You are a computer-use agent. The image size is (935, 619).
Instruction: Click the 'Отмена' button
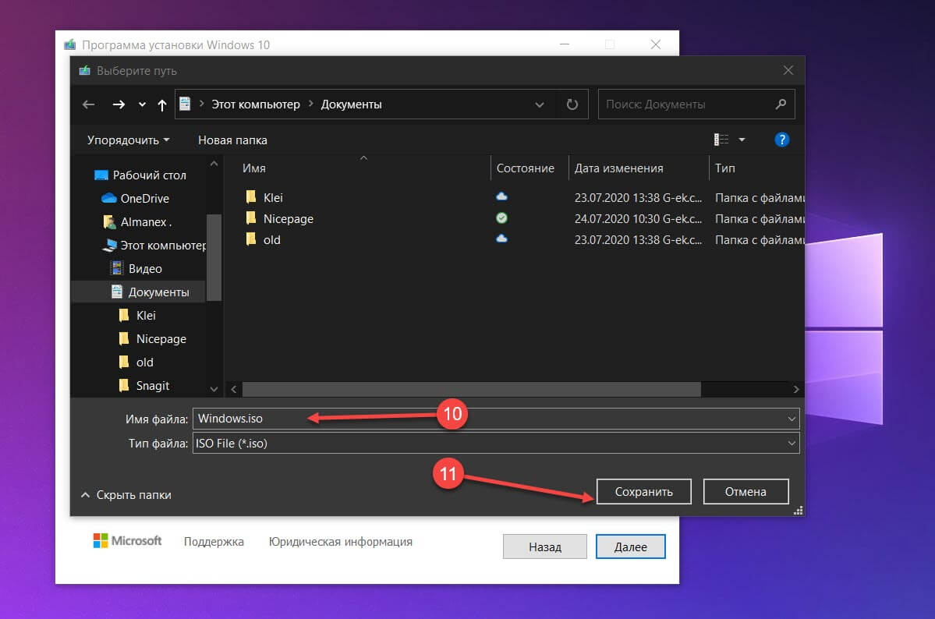pyautogui.click(x=746, y=492)
